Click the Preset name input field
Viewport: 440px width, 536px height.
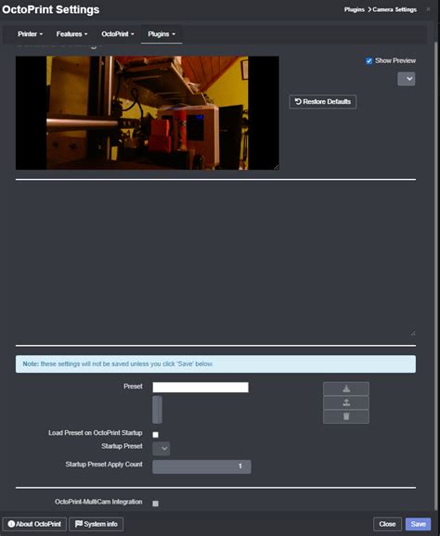[201, 388]
